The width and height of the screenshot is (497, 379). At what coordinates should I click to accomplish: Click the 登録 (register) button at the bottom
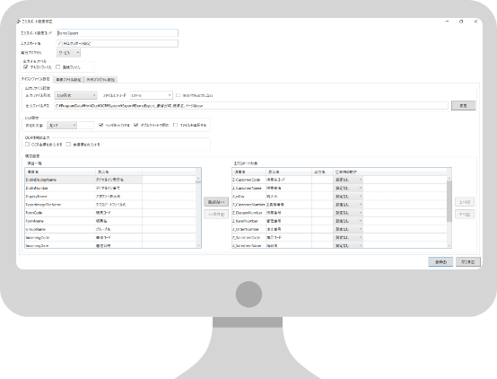click(x=440, y=262)
